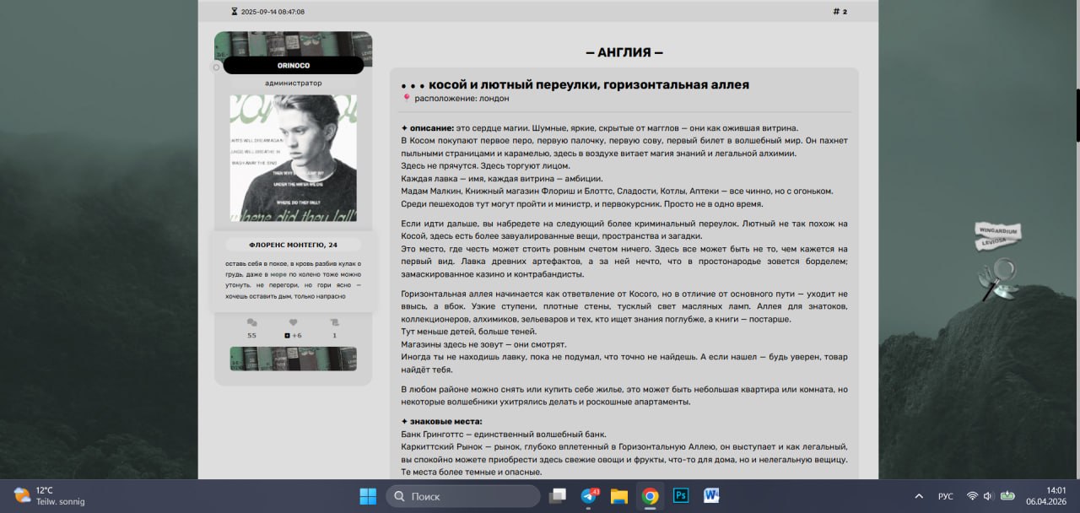Open the Windows Start menu
Viewport: 1080px width, 513px height.
(368, 496)
